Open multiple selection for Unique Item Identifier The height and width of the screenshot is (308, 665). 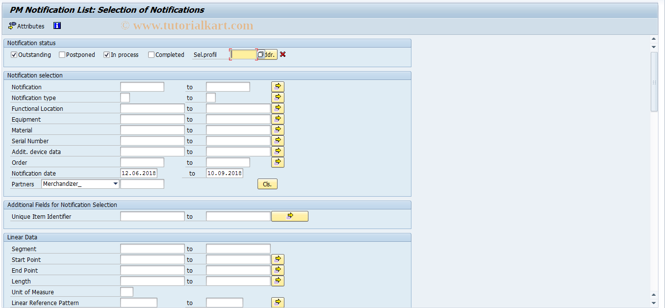pyautogui.click(x=289, y=216)
